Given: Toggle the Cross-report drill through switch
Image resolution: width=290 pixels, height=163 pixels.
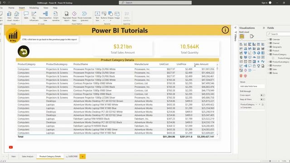Looking at the screenshot, I should pyautogui.click(x=262, y=95).
